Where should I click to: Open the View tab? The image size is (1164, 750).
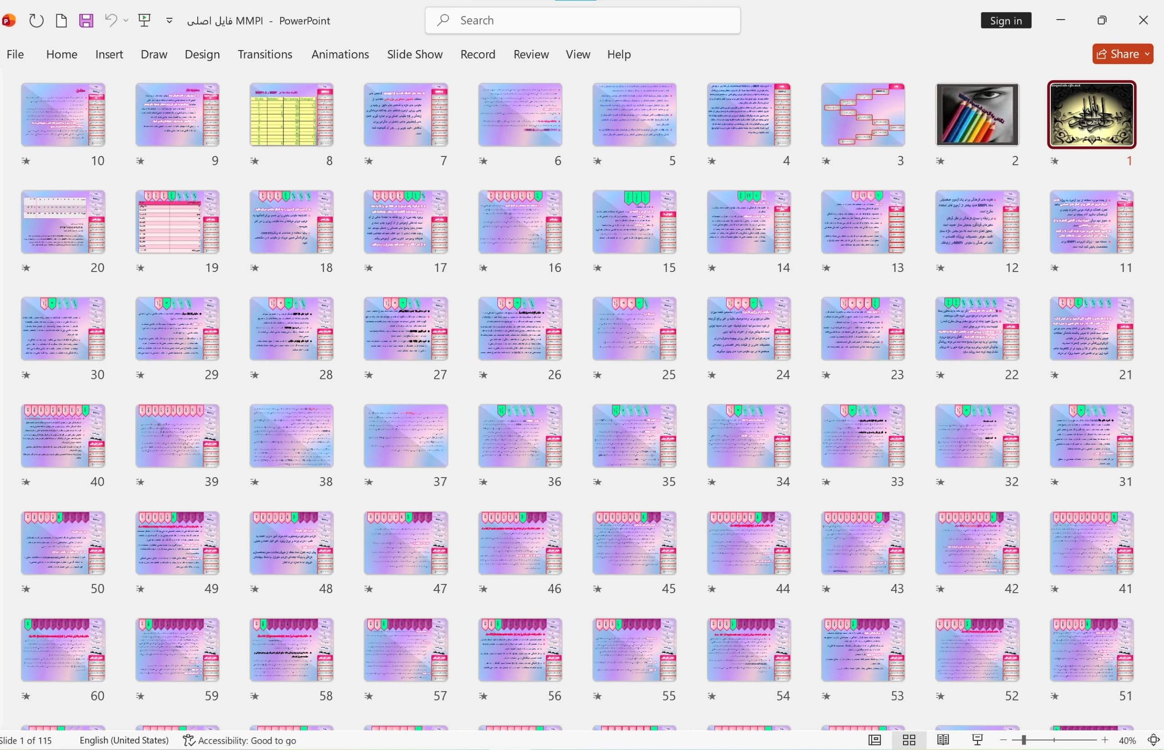pyautogui.click(x=577, y=54)
